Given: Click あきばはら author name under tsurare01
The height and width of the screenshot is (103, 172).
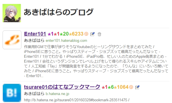Looking at the screenshot, I should pyautogui.click(x=34, y=94).
